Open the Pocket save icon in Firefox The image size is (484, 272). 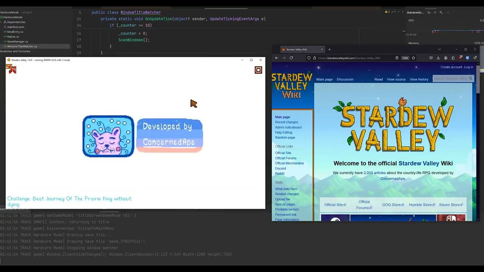(431, 58)
